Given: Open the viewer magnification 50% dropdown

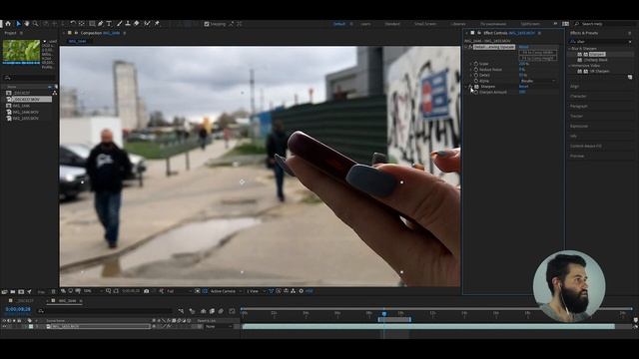Looking at the screenshot, I should (93, 291).
